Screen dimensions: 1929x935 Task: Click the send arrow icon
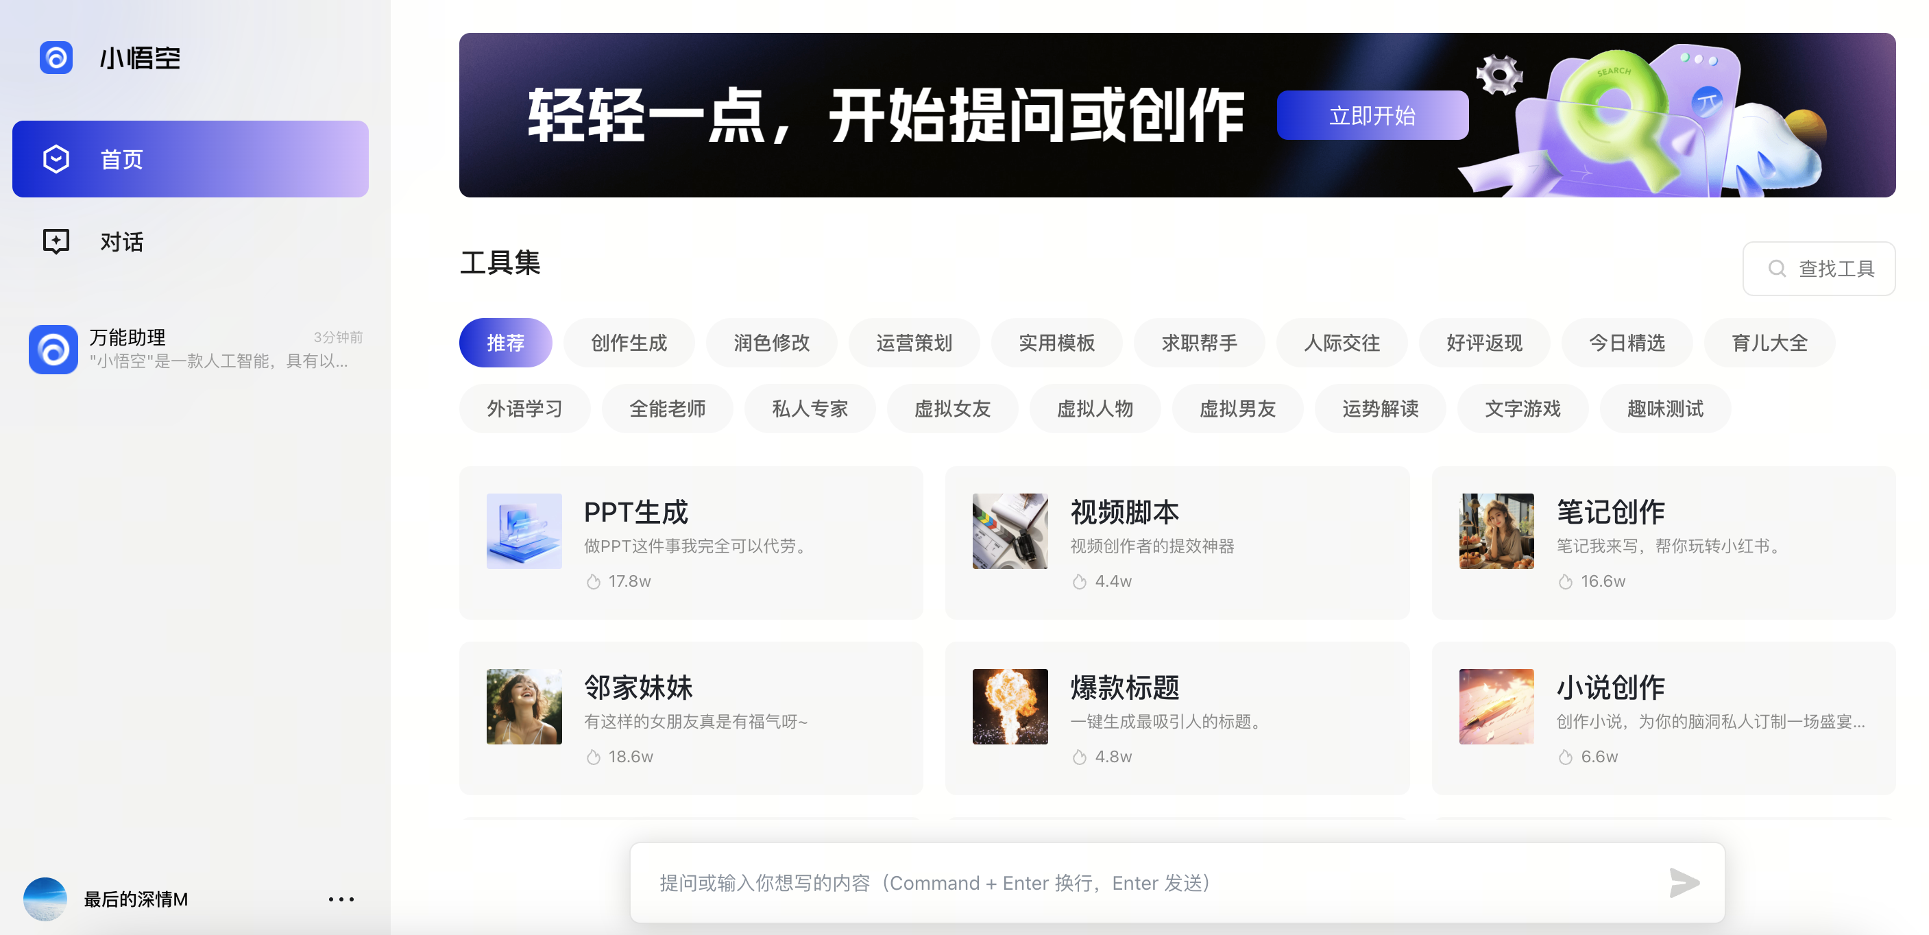point(1684,883)
